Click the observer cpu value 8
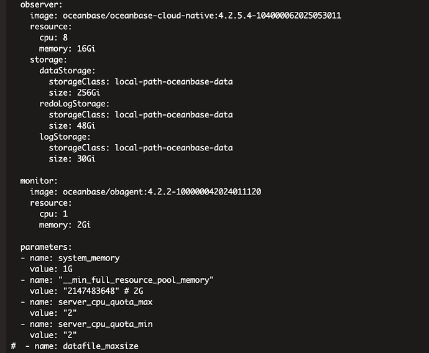The width and height of the screenshot is (429, 353). (x=65, y=37)
